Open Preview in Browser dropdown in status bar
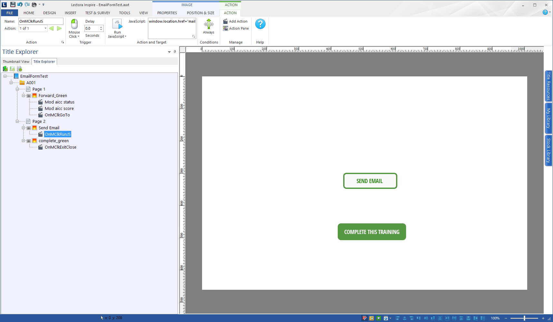The height and width of the screenshot is (322, 553). pos(390,318)
